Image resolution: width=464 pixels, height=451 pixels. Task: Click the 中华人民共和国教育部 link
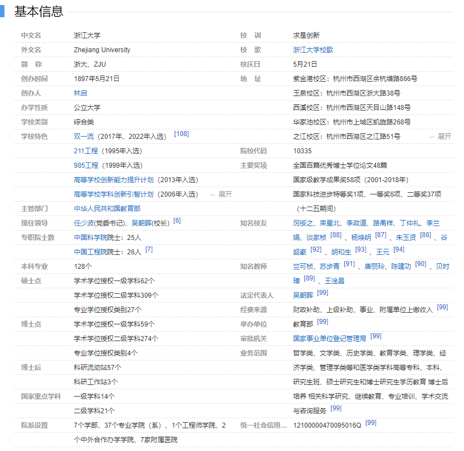point(107,209)
